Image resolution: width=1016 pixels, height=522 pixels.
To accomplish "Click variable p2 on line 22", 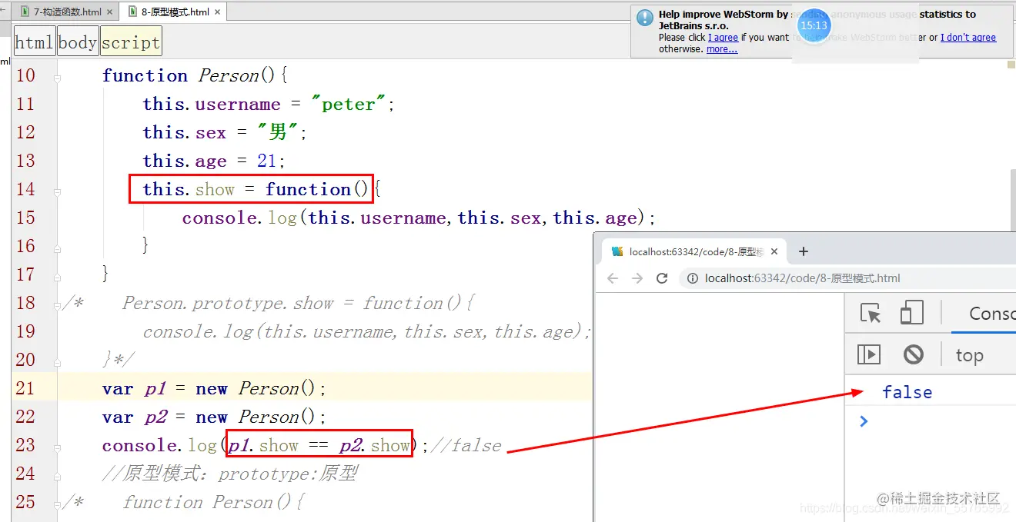I will tap(155, 417).
